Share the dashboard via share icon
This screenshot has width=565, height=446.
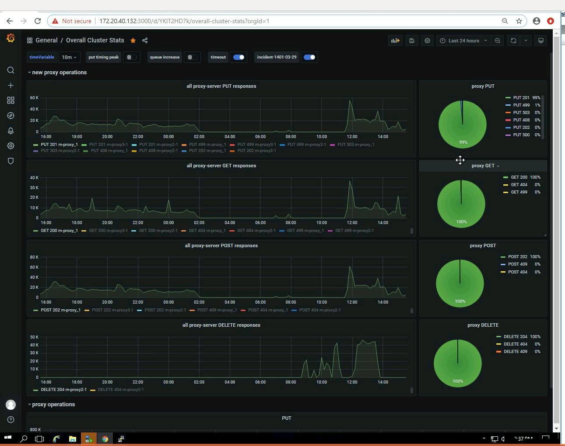click(145, 41)
